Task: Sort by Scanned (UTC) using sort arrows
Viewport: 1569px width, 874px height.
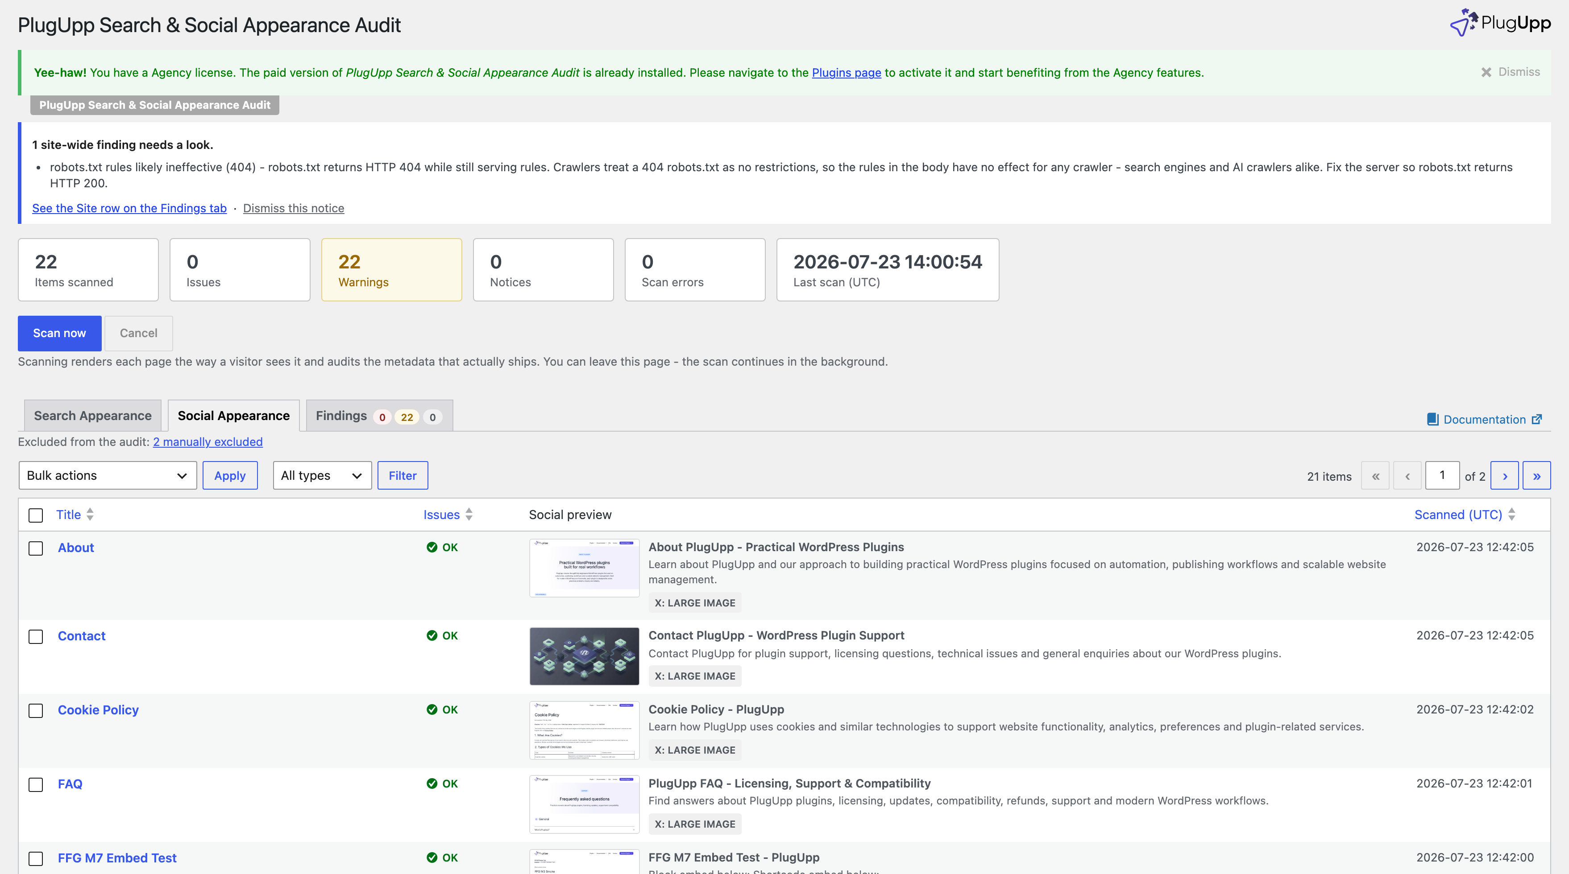Action: [x=1512, y=514]
